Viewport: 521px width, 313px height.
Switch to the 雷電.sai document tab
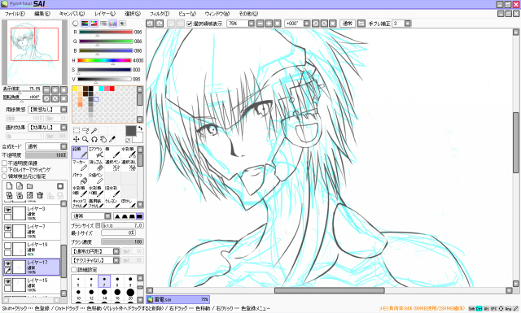pos(177,299)
